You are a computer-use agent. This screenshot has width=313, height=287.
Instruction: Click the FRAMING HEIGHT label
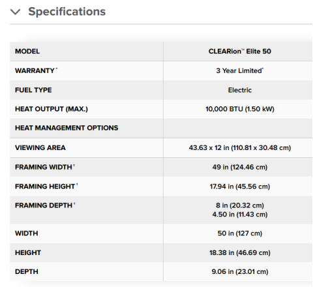coord(45,187)
